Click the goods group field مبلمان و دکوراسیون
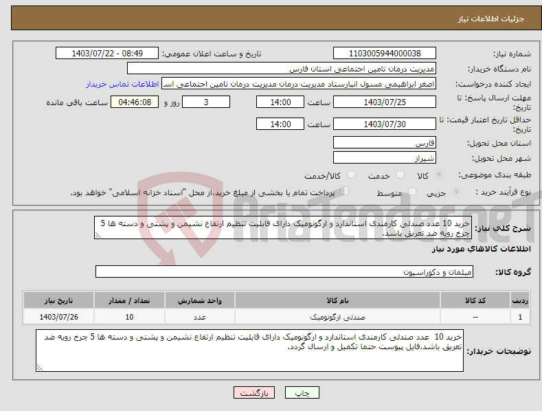Image resolution: width=542 pixels, height=411 pixels. pyautogui.click(x=284, y=272)
